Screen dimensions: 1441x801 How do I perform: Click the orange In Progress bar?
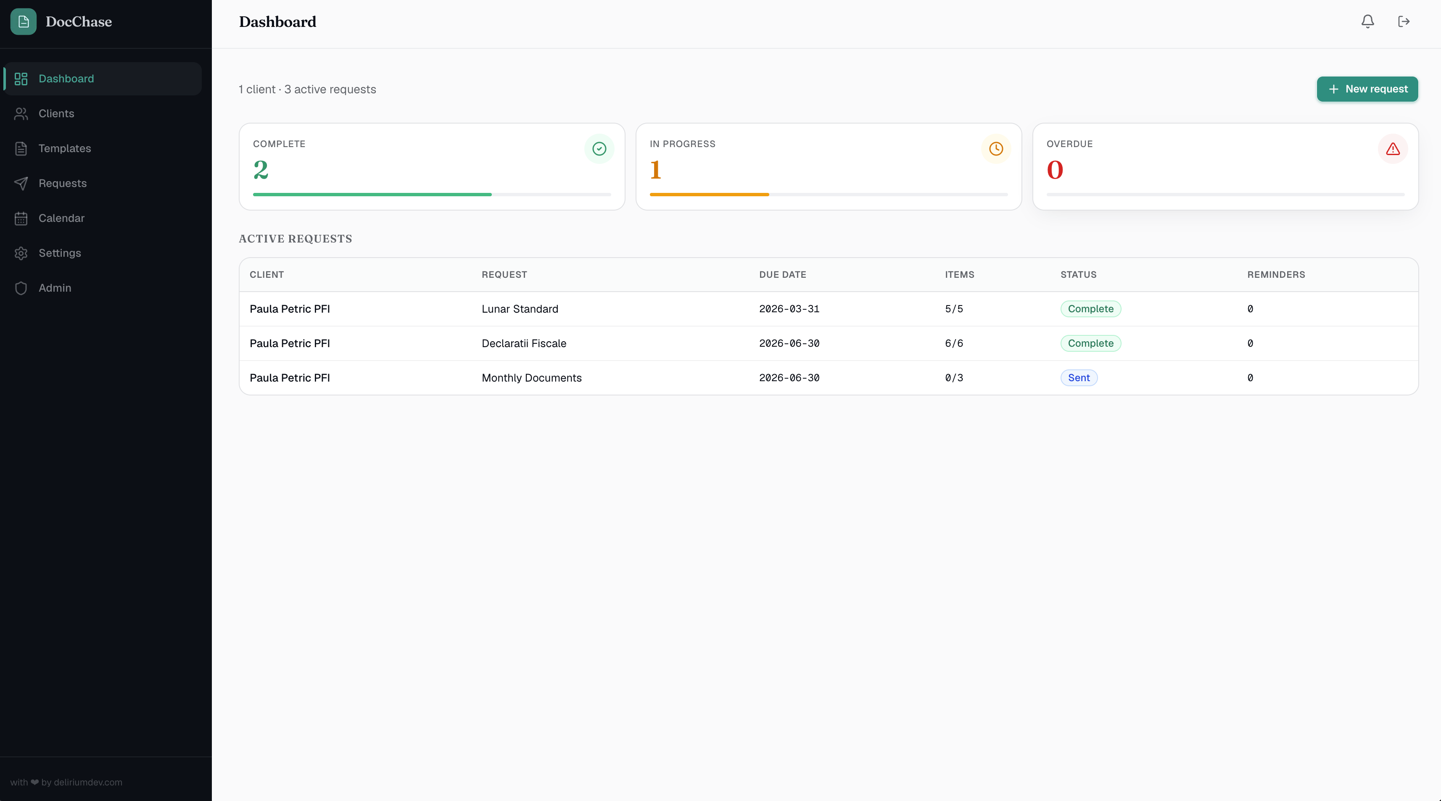(709, 195)
